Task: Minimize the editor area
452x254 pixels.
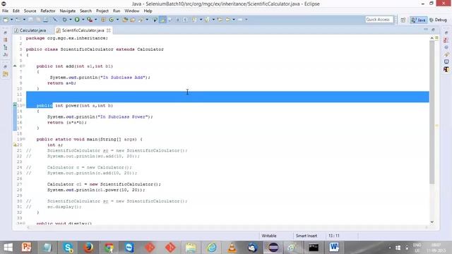Action: (x=426, y=30)
